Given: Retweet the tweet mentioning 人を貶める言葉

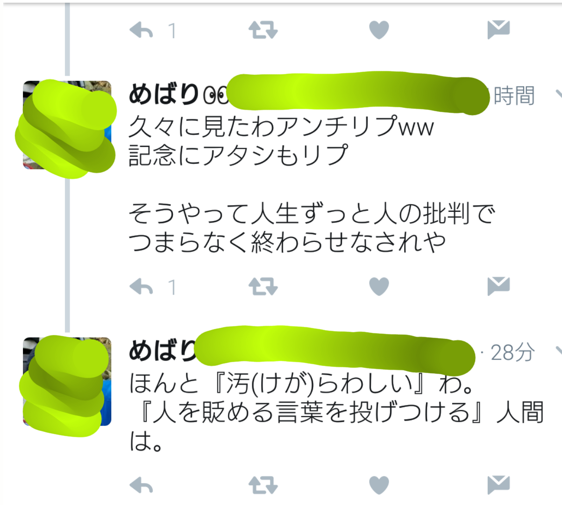Looking at the screenshot, I should tap(263, 486).
